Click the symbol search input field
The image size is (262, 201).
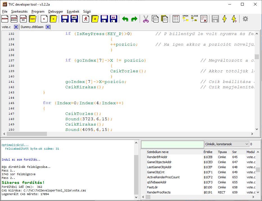(172, 144)
